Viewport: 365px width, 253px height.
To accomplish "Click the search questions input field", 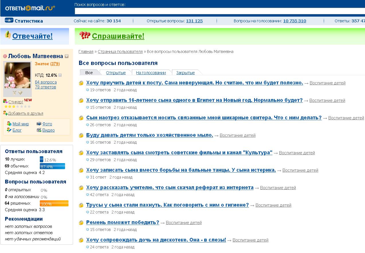I will click(220, 11).
